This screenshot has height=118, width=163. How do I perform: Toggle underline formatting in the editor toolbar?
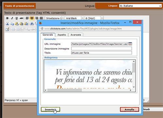pyautogui.click(x=17, y=18)
